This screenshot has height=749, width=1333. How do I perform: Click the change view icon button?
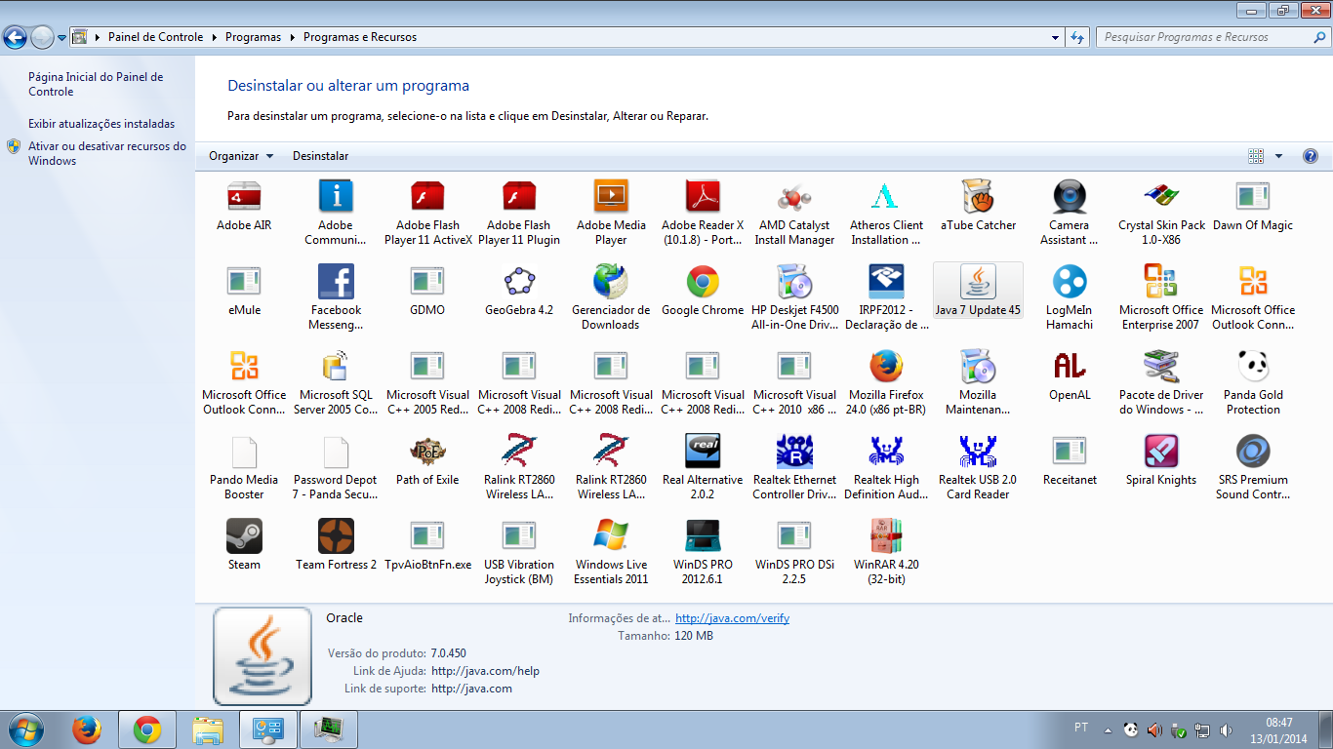[x=1256, y=156]
